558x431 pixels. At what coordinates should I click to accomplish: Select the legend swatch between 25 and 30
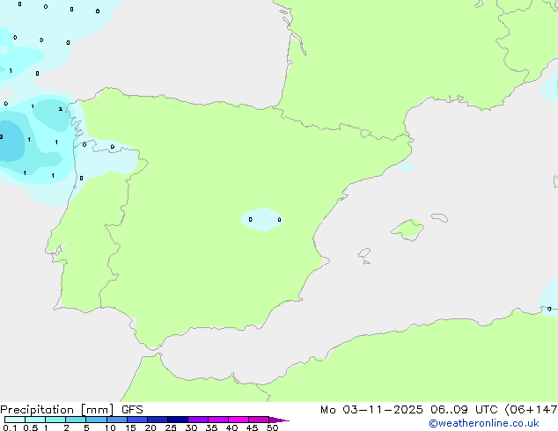pyautogui.click(x=178, y=420)
